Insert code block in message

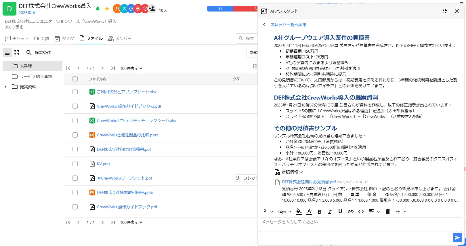tap(361, 212)
